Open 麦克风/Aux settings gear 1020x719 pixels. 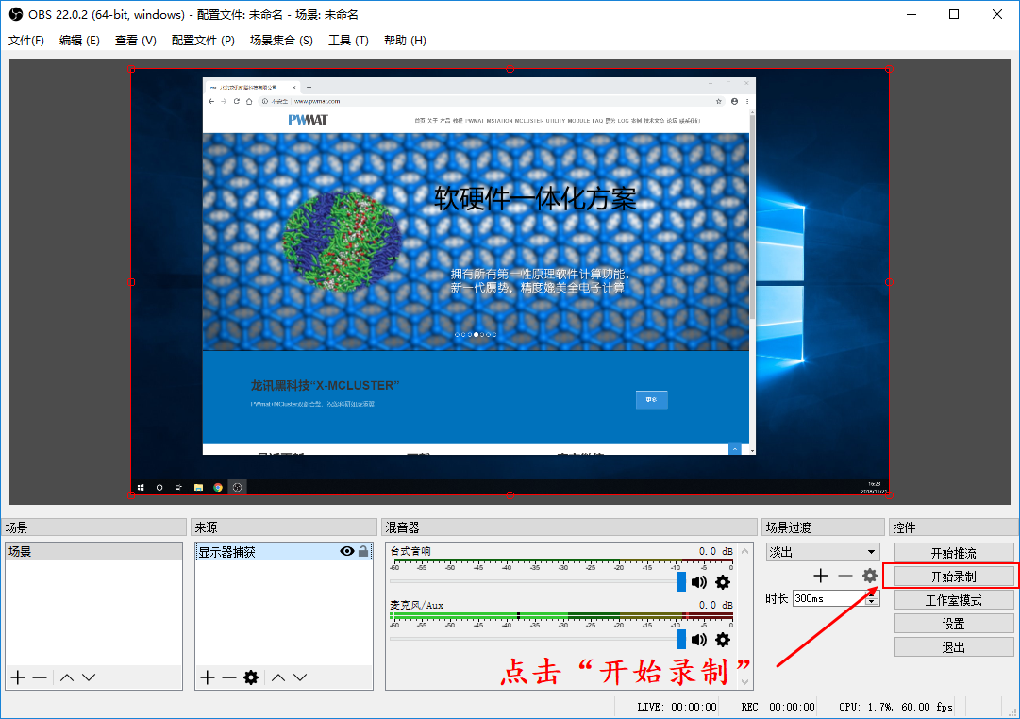point(723,640)
